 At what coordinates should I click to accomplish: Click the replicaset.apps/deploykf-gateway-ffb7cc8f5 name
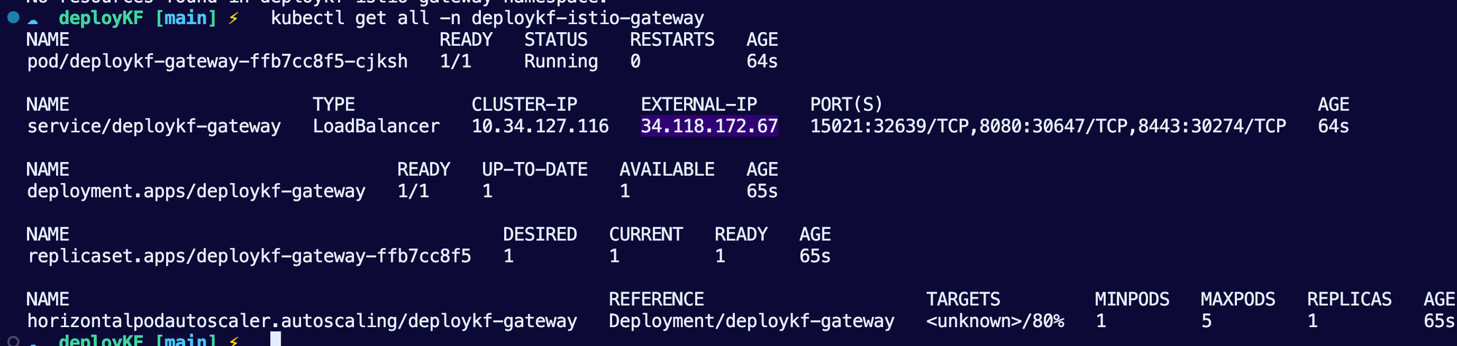click(x=249, y=257)
